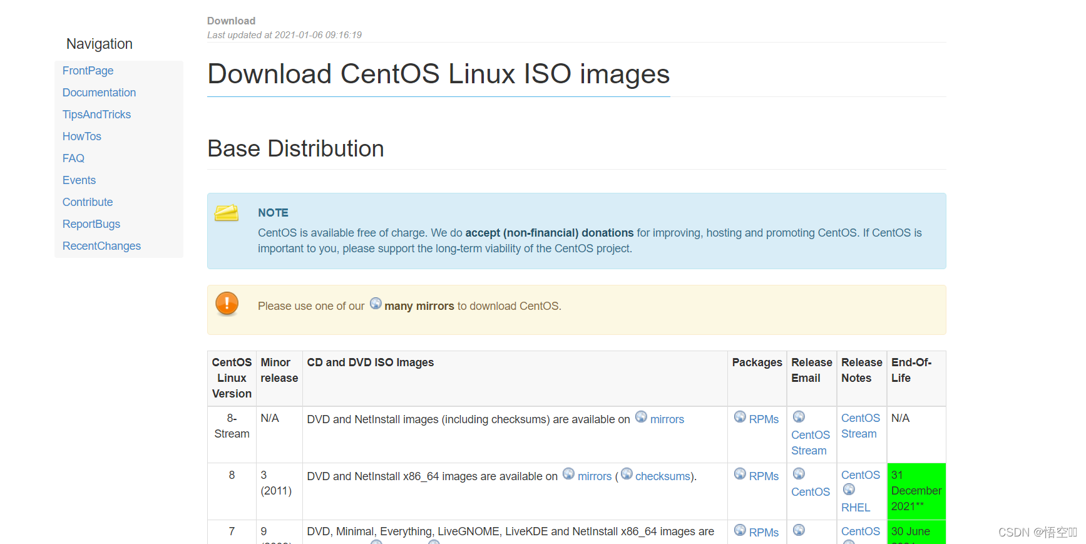Click RPMs globe icon in version 7 row

(740, 530)
